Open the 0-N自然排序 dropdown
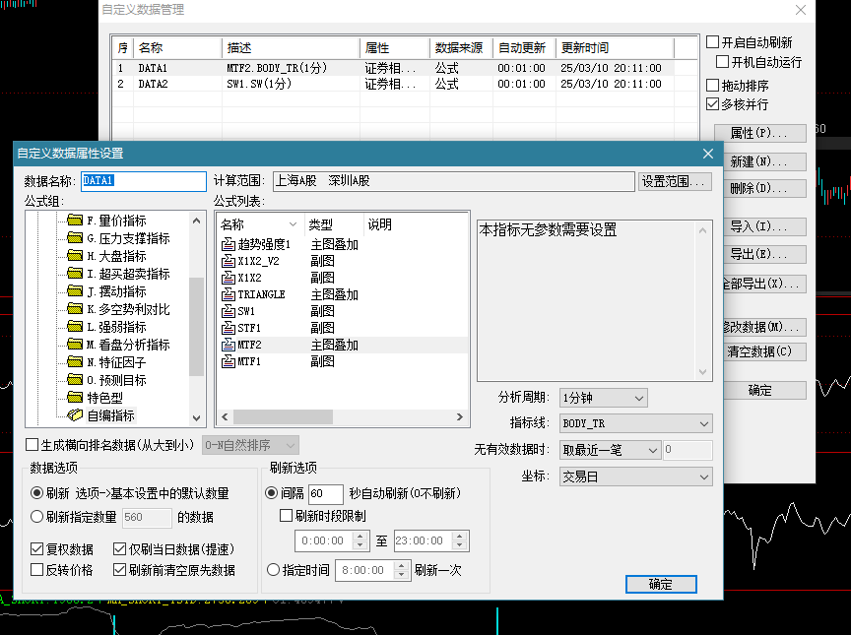Image resolution: width=851 pixels, height=635 pixels. coord(250,446)
